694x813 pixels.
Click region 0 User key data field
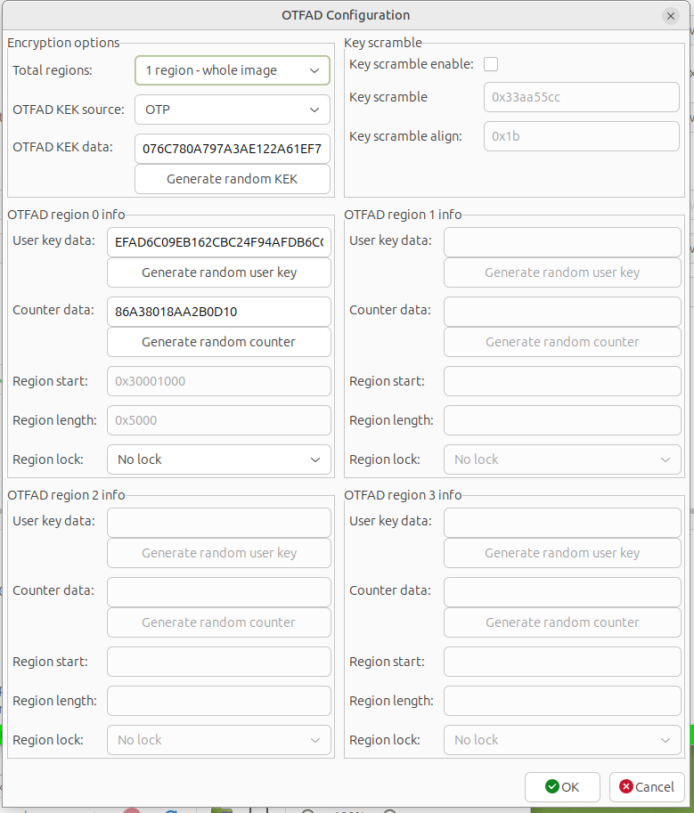(218, 241)
